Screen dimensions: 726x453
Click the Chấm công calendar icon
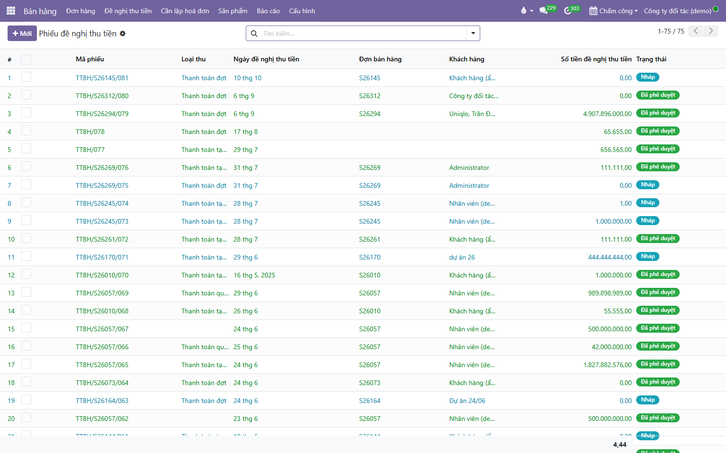click(x=593, y=11)
